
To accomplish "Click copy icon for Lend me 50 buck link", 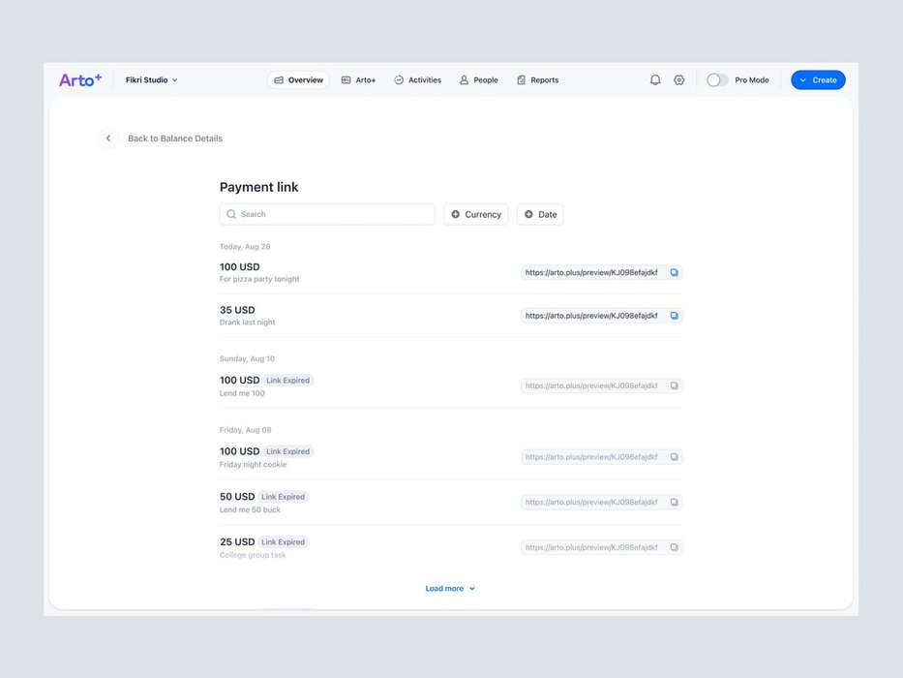I will click(675, 502).
